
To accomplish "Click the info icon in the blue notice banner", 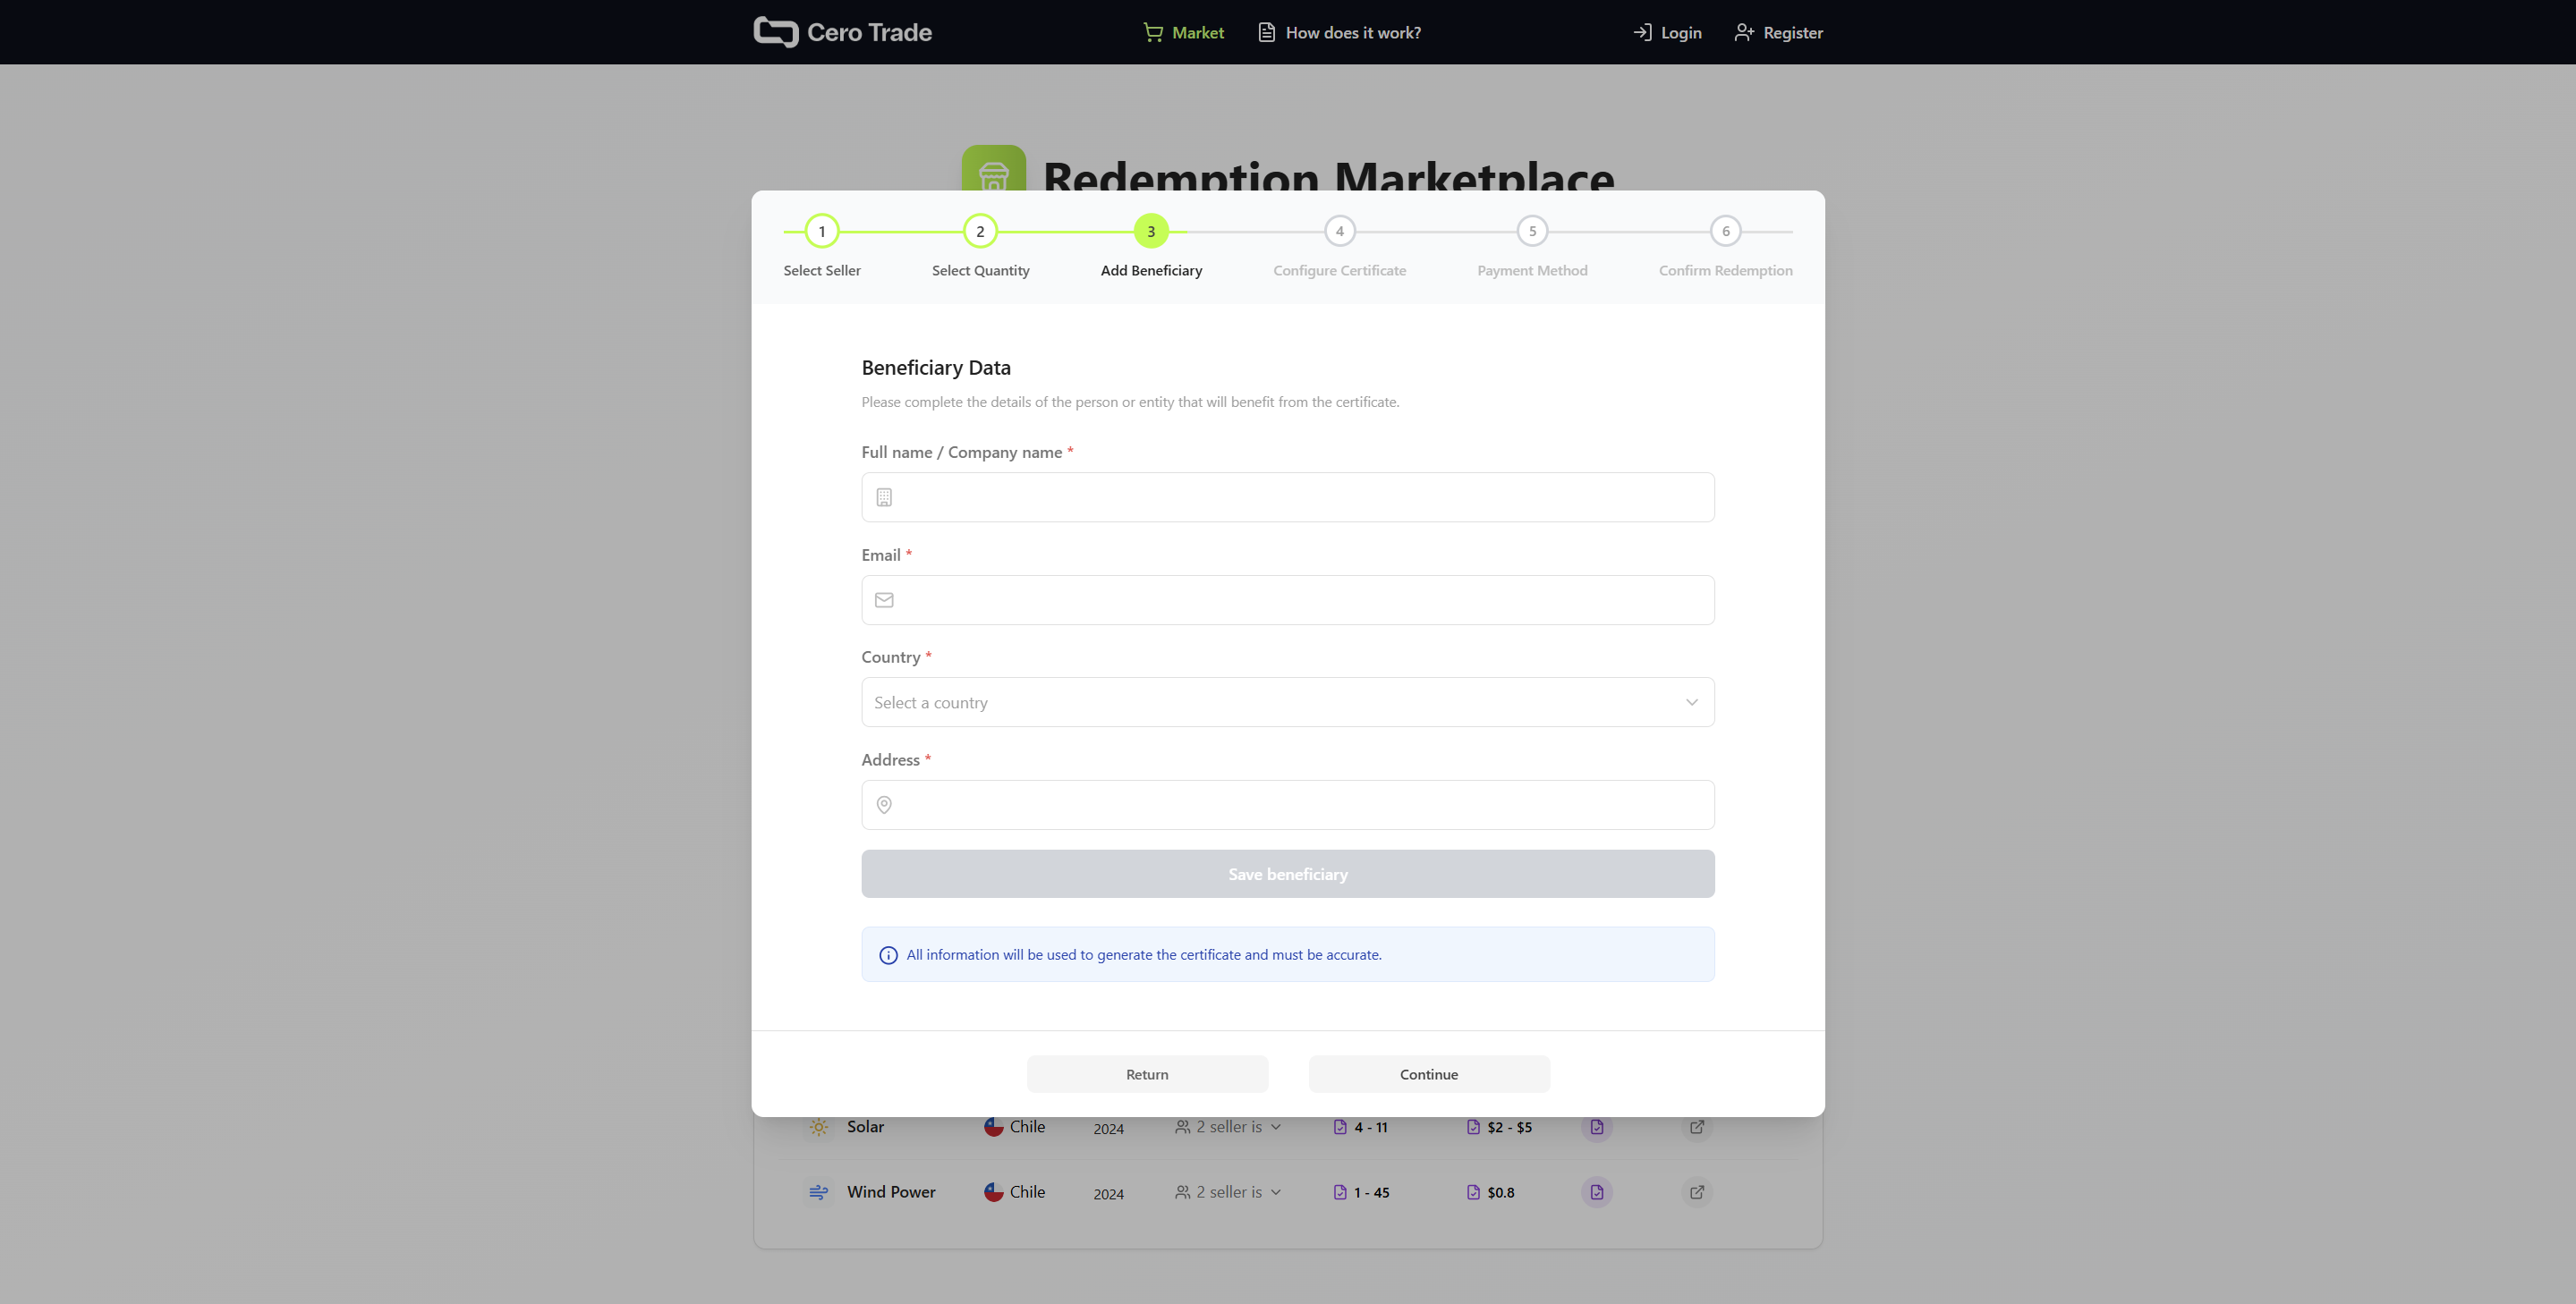I will coord(888,954).
